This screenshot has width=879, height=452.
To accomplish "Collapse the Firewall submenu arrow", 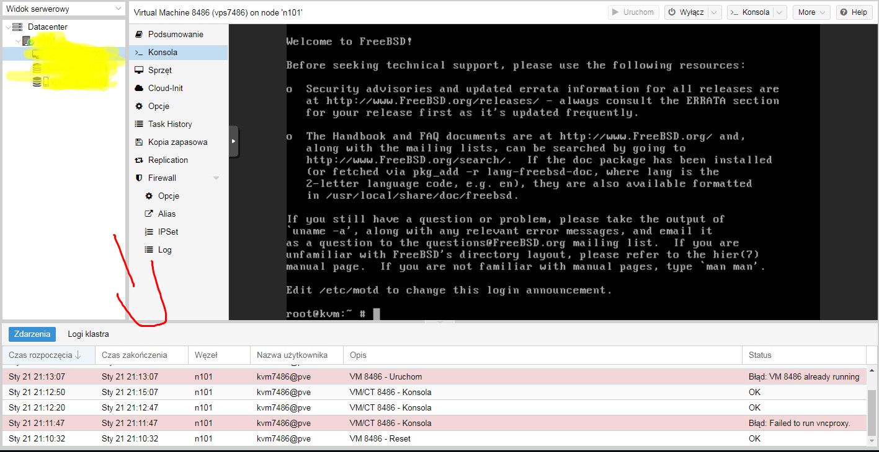I will (x=216, y=178).
